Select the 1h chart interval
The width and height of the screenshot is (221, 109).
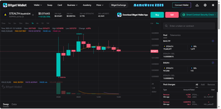[x=32, y=23]
